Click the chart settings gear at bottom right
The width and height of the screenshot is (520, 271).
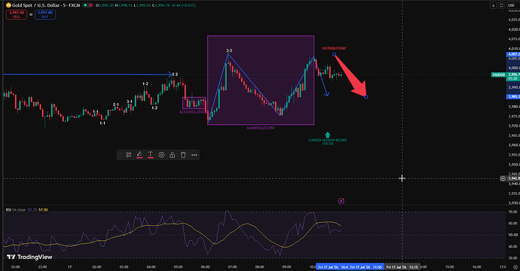click(515, 267)
